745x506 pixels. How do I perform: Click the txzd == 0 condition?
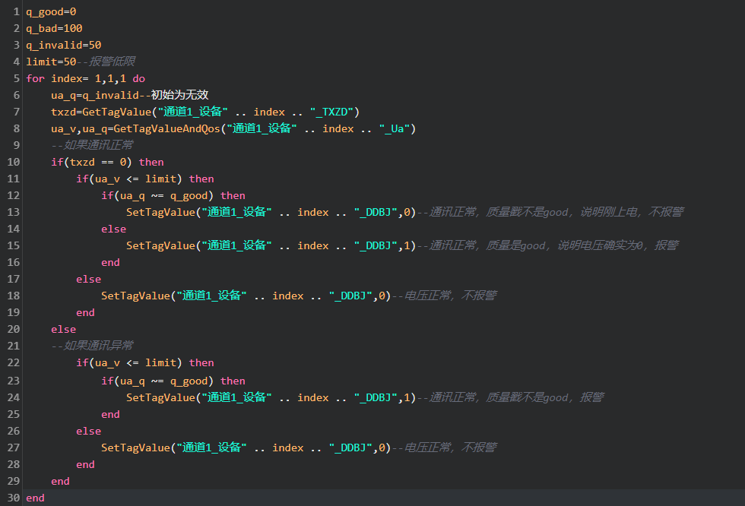[x=98, y=162]
